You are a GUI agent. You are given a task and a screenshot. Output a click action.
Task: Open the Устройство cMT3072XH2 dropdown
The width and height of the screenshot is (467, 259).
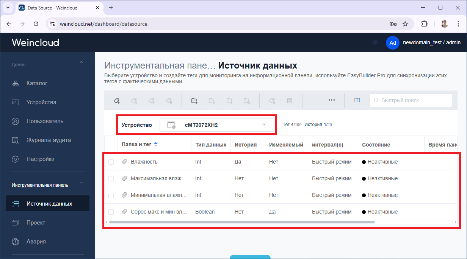tap(216, 125)
